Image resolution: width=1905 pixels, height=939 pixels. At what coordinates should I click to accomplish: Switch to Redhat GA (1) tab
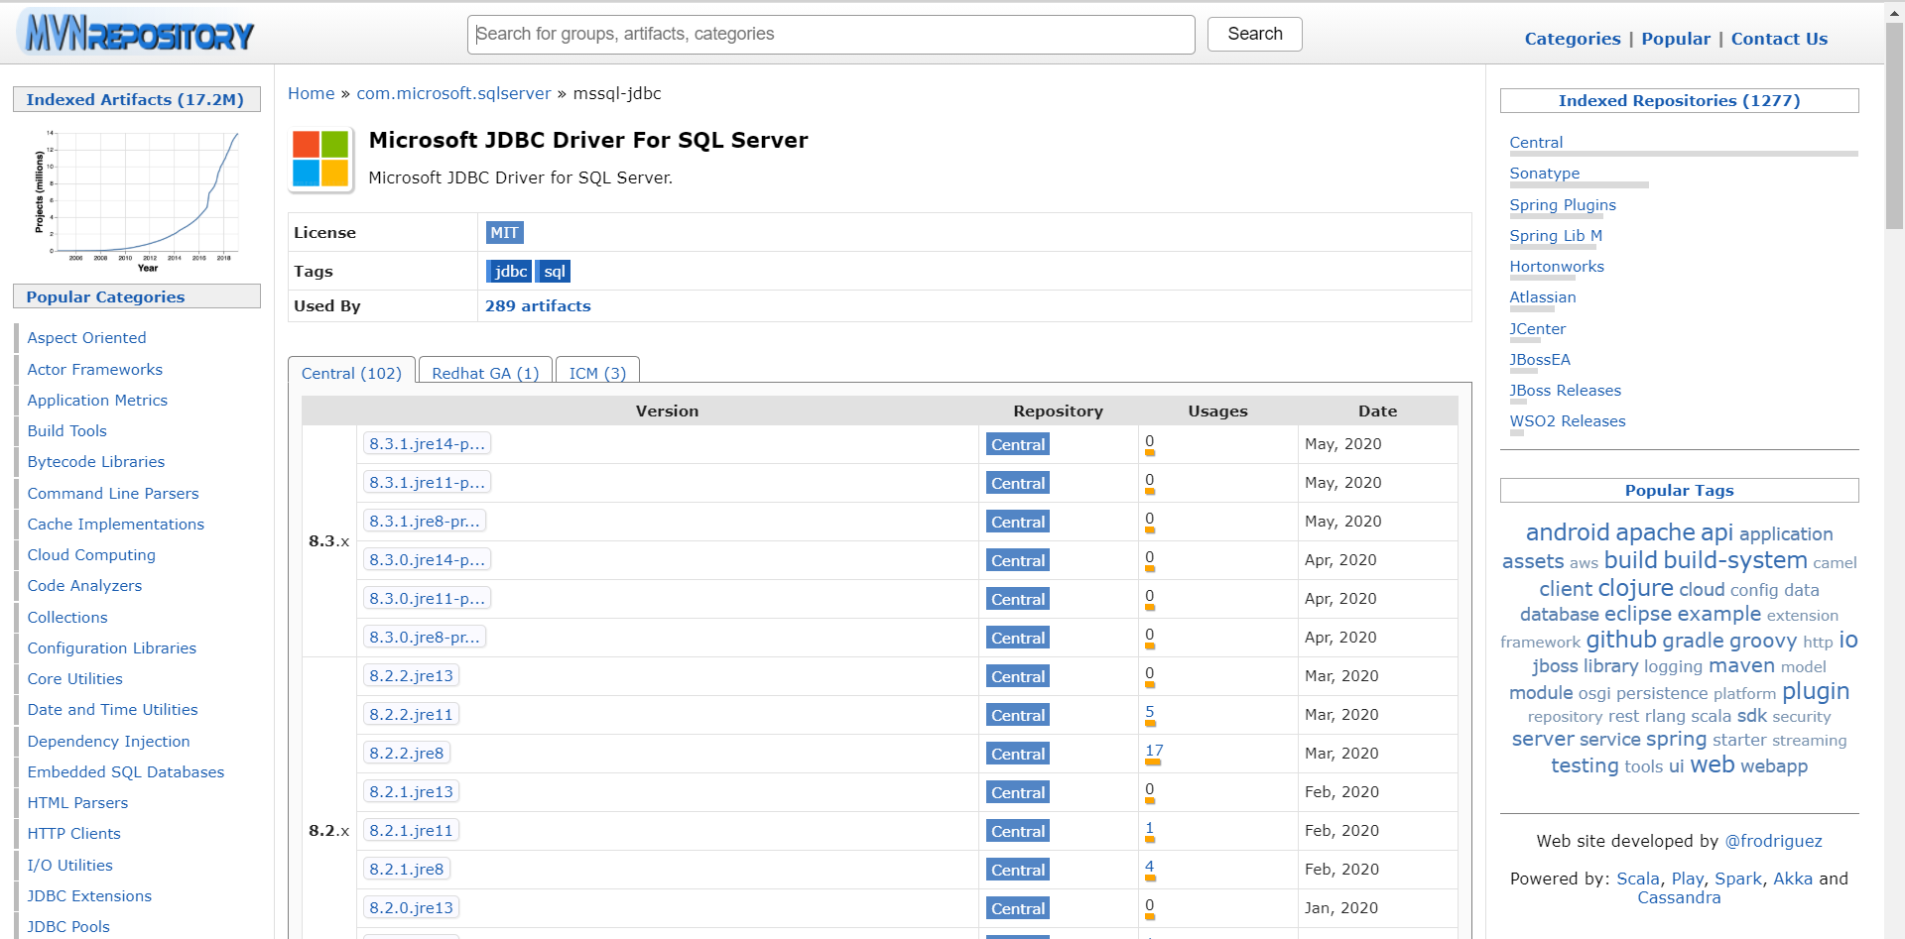(485, 373)
